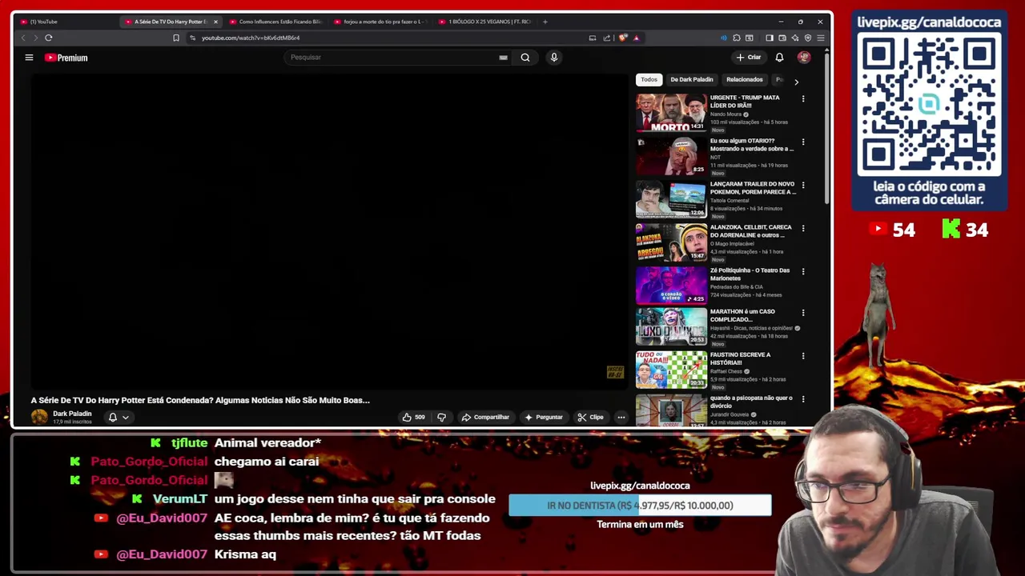Screen dimensions: 1025x576
Task: Open more actions ellipsis under the video
Action: click(x=621, y=417)
